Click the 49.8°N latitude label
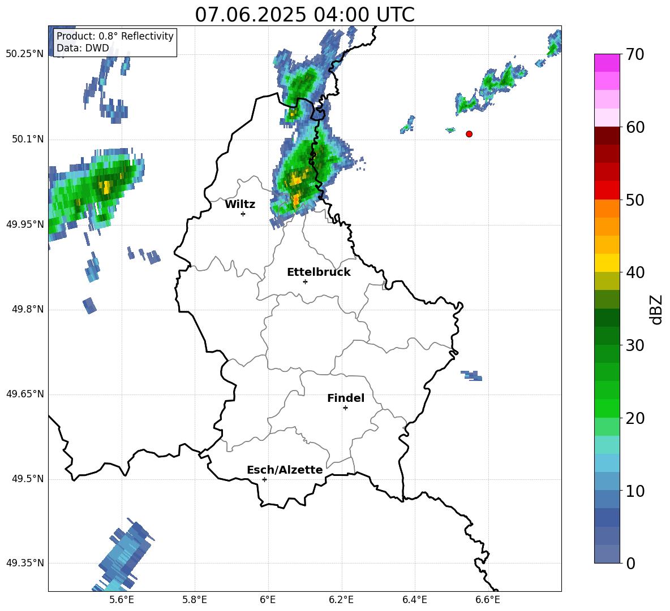Image resolution: width=670 pixels, height=611 pixels. coord(28,309)
